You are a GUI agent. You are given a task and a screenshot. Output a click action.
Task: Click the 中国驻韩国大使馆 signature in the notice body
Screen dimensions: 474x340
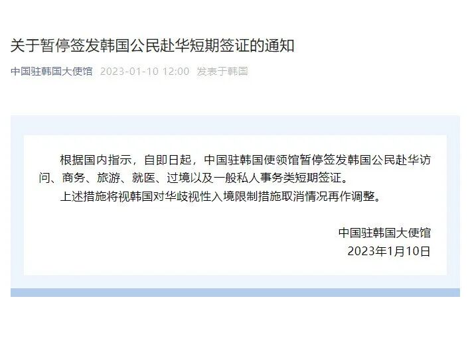click(x=384, y=233)
